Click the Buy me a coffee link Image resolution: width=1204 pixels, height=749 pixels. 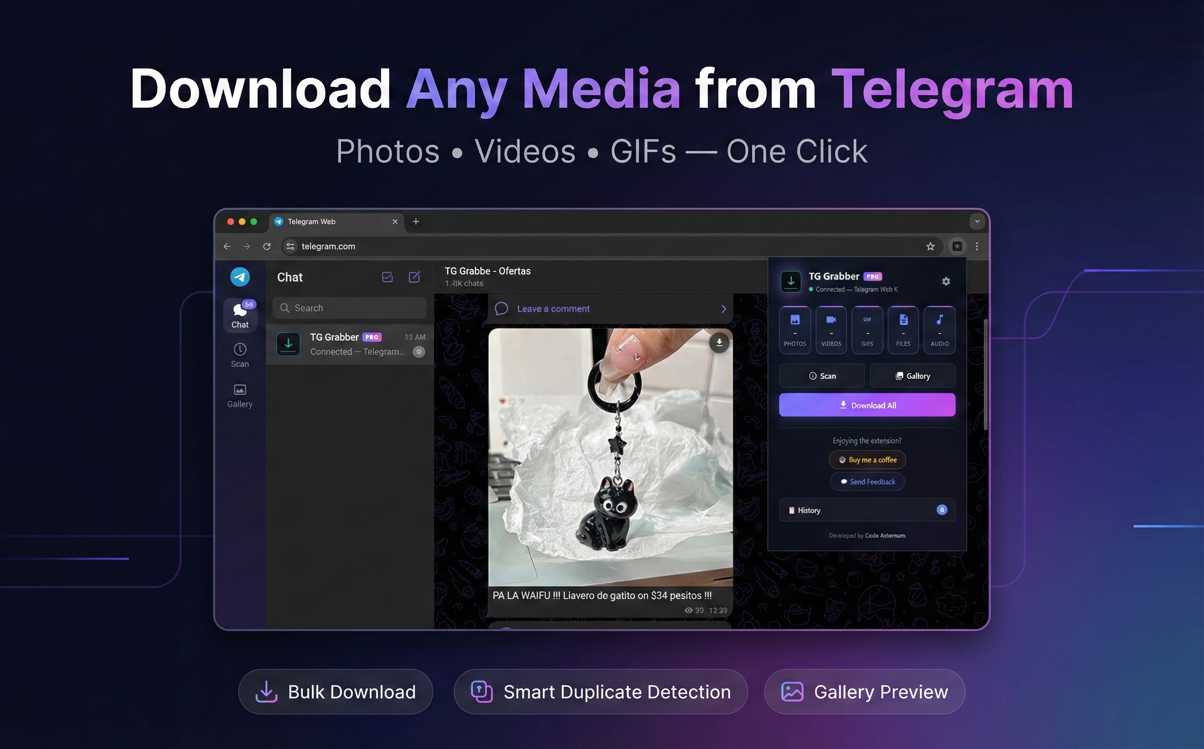[x=867, y=460]
